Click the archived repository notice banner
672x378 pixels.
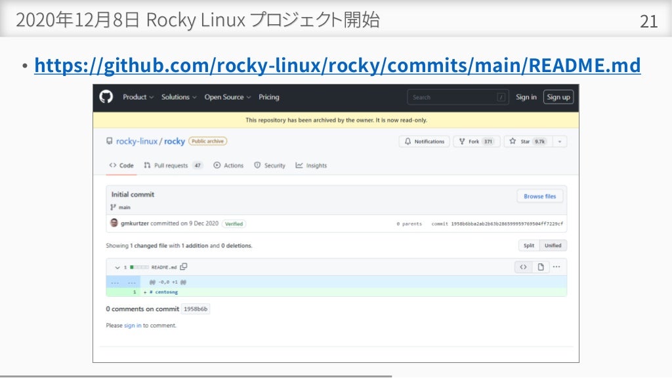336,120
